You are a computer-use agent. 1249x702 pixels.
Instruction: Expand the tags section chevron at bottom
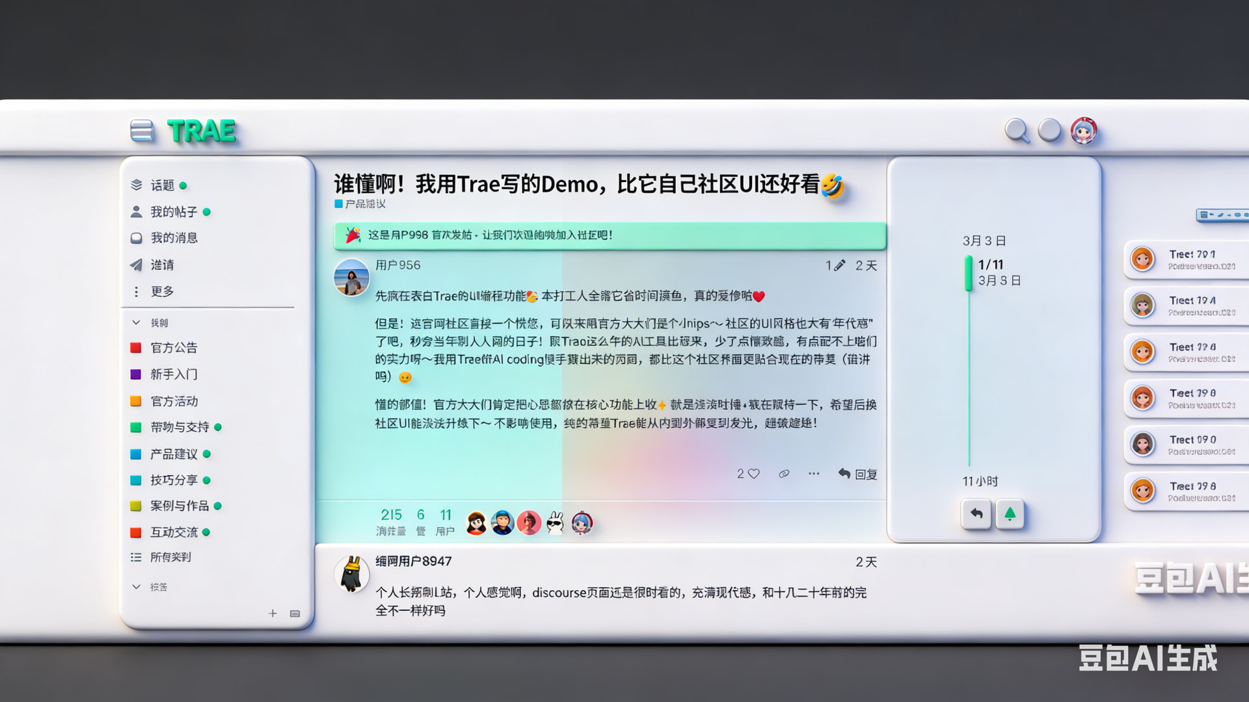[136, 586]
